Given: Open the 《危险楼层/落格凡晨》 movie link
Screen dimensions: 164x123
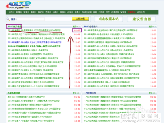Looking at the screenshot, I should [x=35, y=78].
